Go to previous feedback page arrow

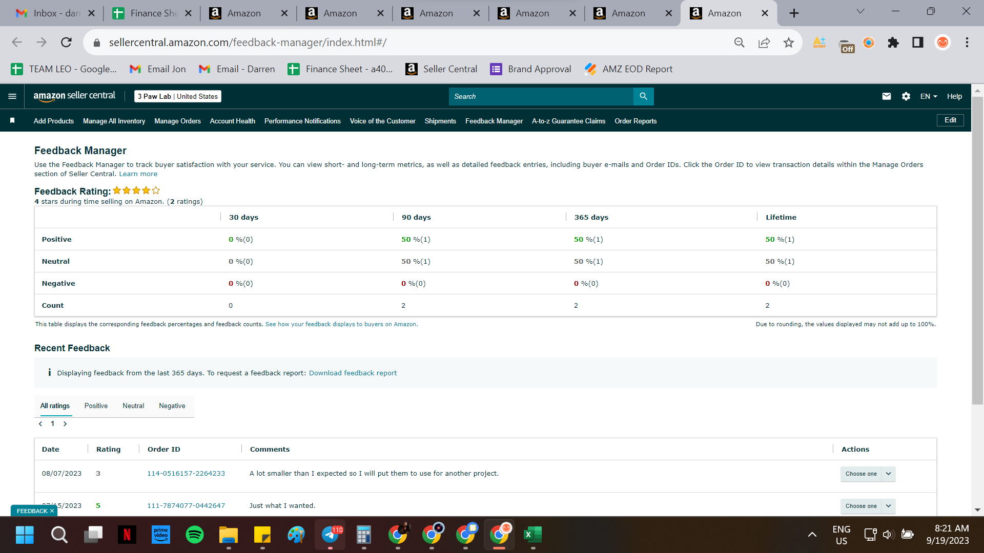(x=40, y=424)
